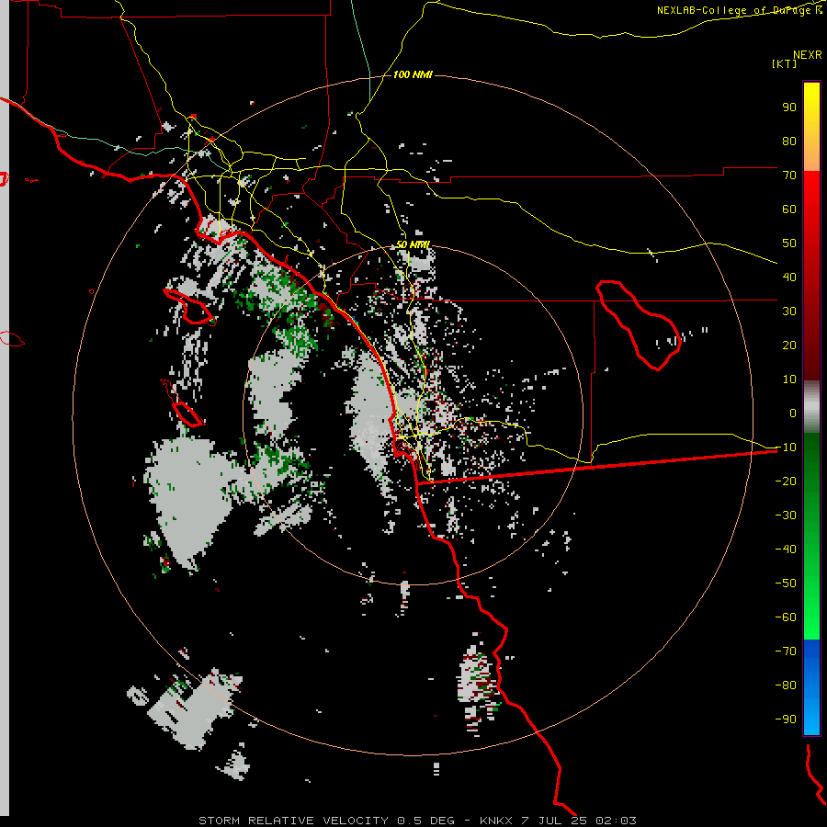Click the positive 80 scale value
This screenshot has height=827, width=827.
(x=789, y=141)
